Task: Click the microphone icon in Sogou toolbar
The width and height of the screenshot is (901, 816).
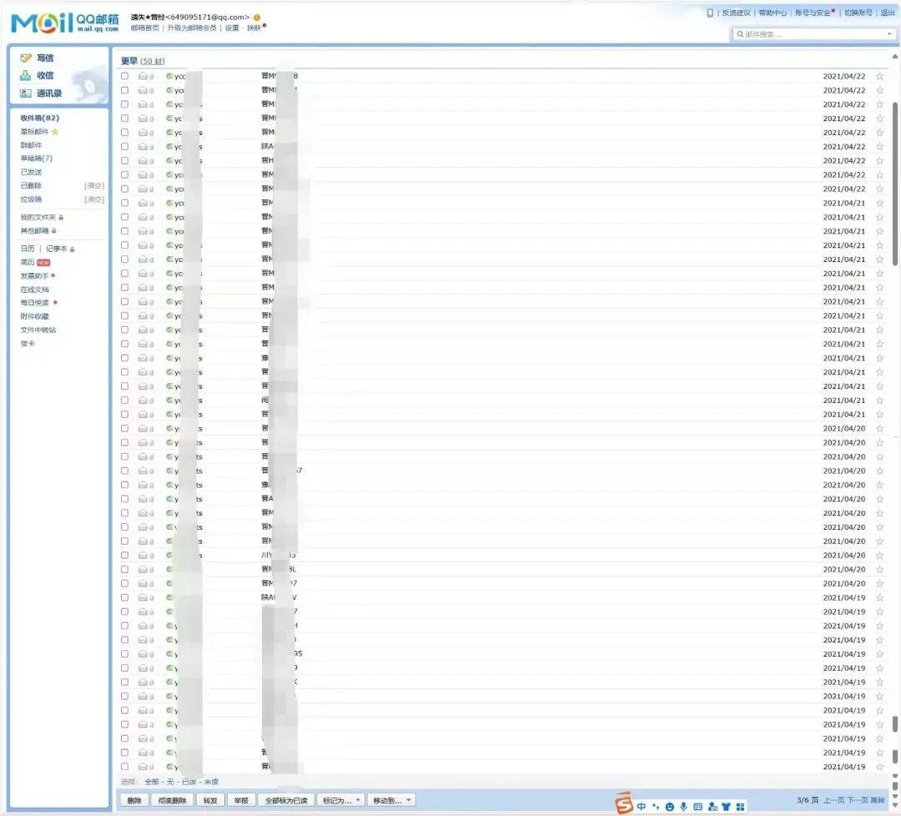Action: point(683,807)
